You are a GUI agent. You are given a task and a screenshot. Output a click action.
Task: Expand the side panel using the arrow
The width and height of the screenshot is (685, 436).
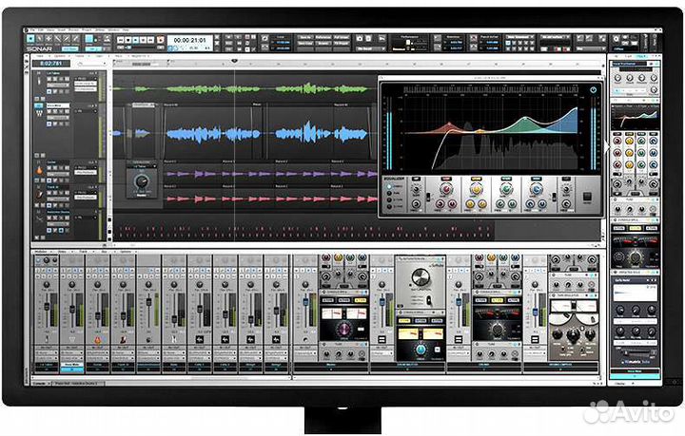tap(608, 147)
